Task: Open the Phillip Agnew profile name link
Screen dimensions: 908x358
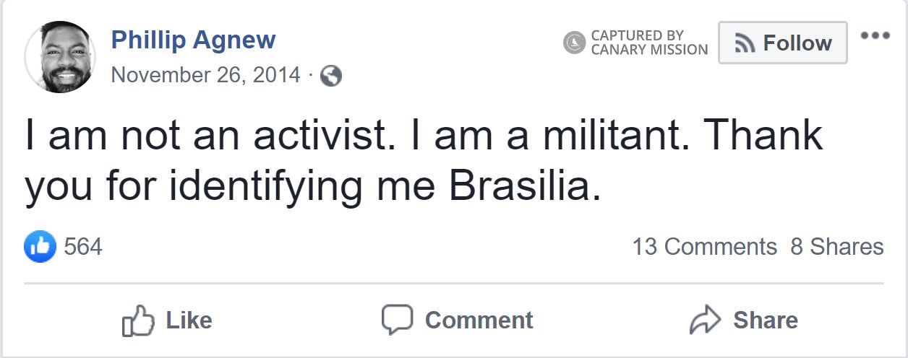Action: [x=193, y=40]
